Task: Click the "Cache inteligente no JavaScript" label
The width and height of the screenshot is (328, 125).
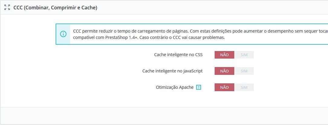Action: (172, 71)
